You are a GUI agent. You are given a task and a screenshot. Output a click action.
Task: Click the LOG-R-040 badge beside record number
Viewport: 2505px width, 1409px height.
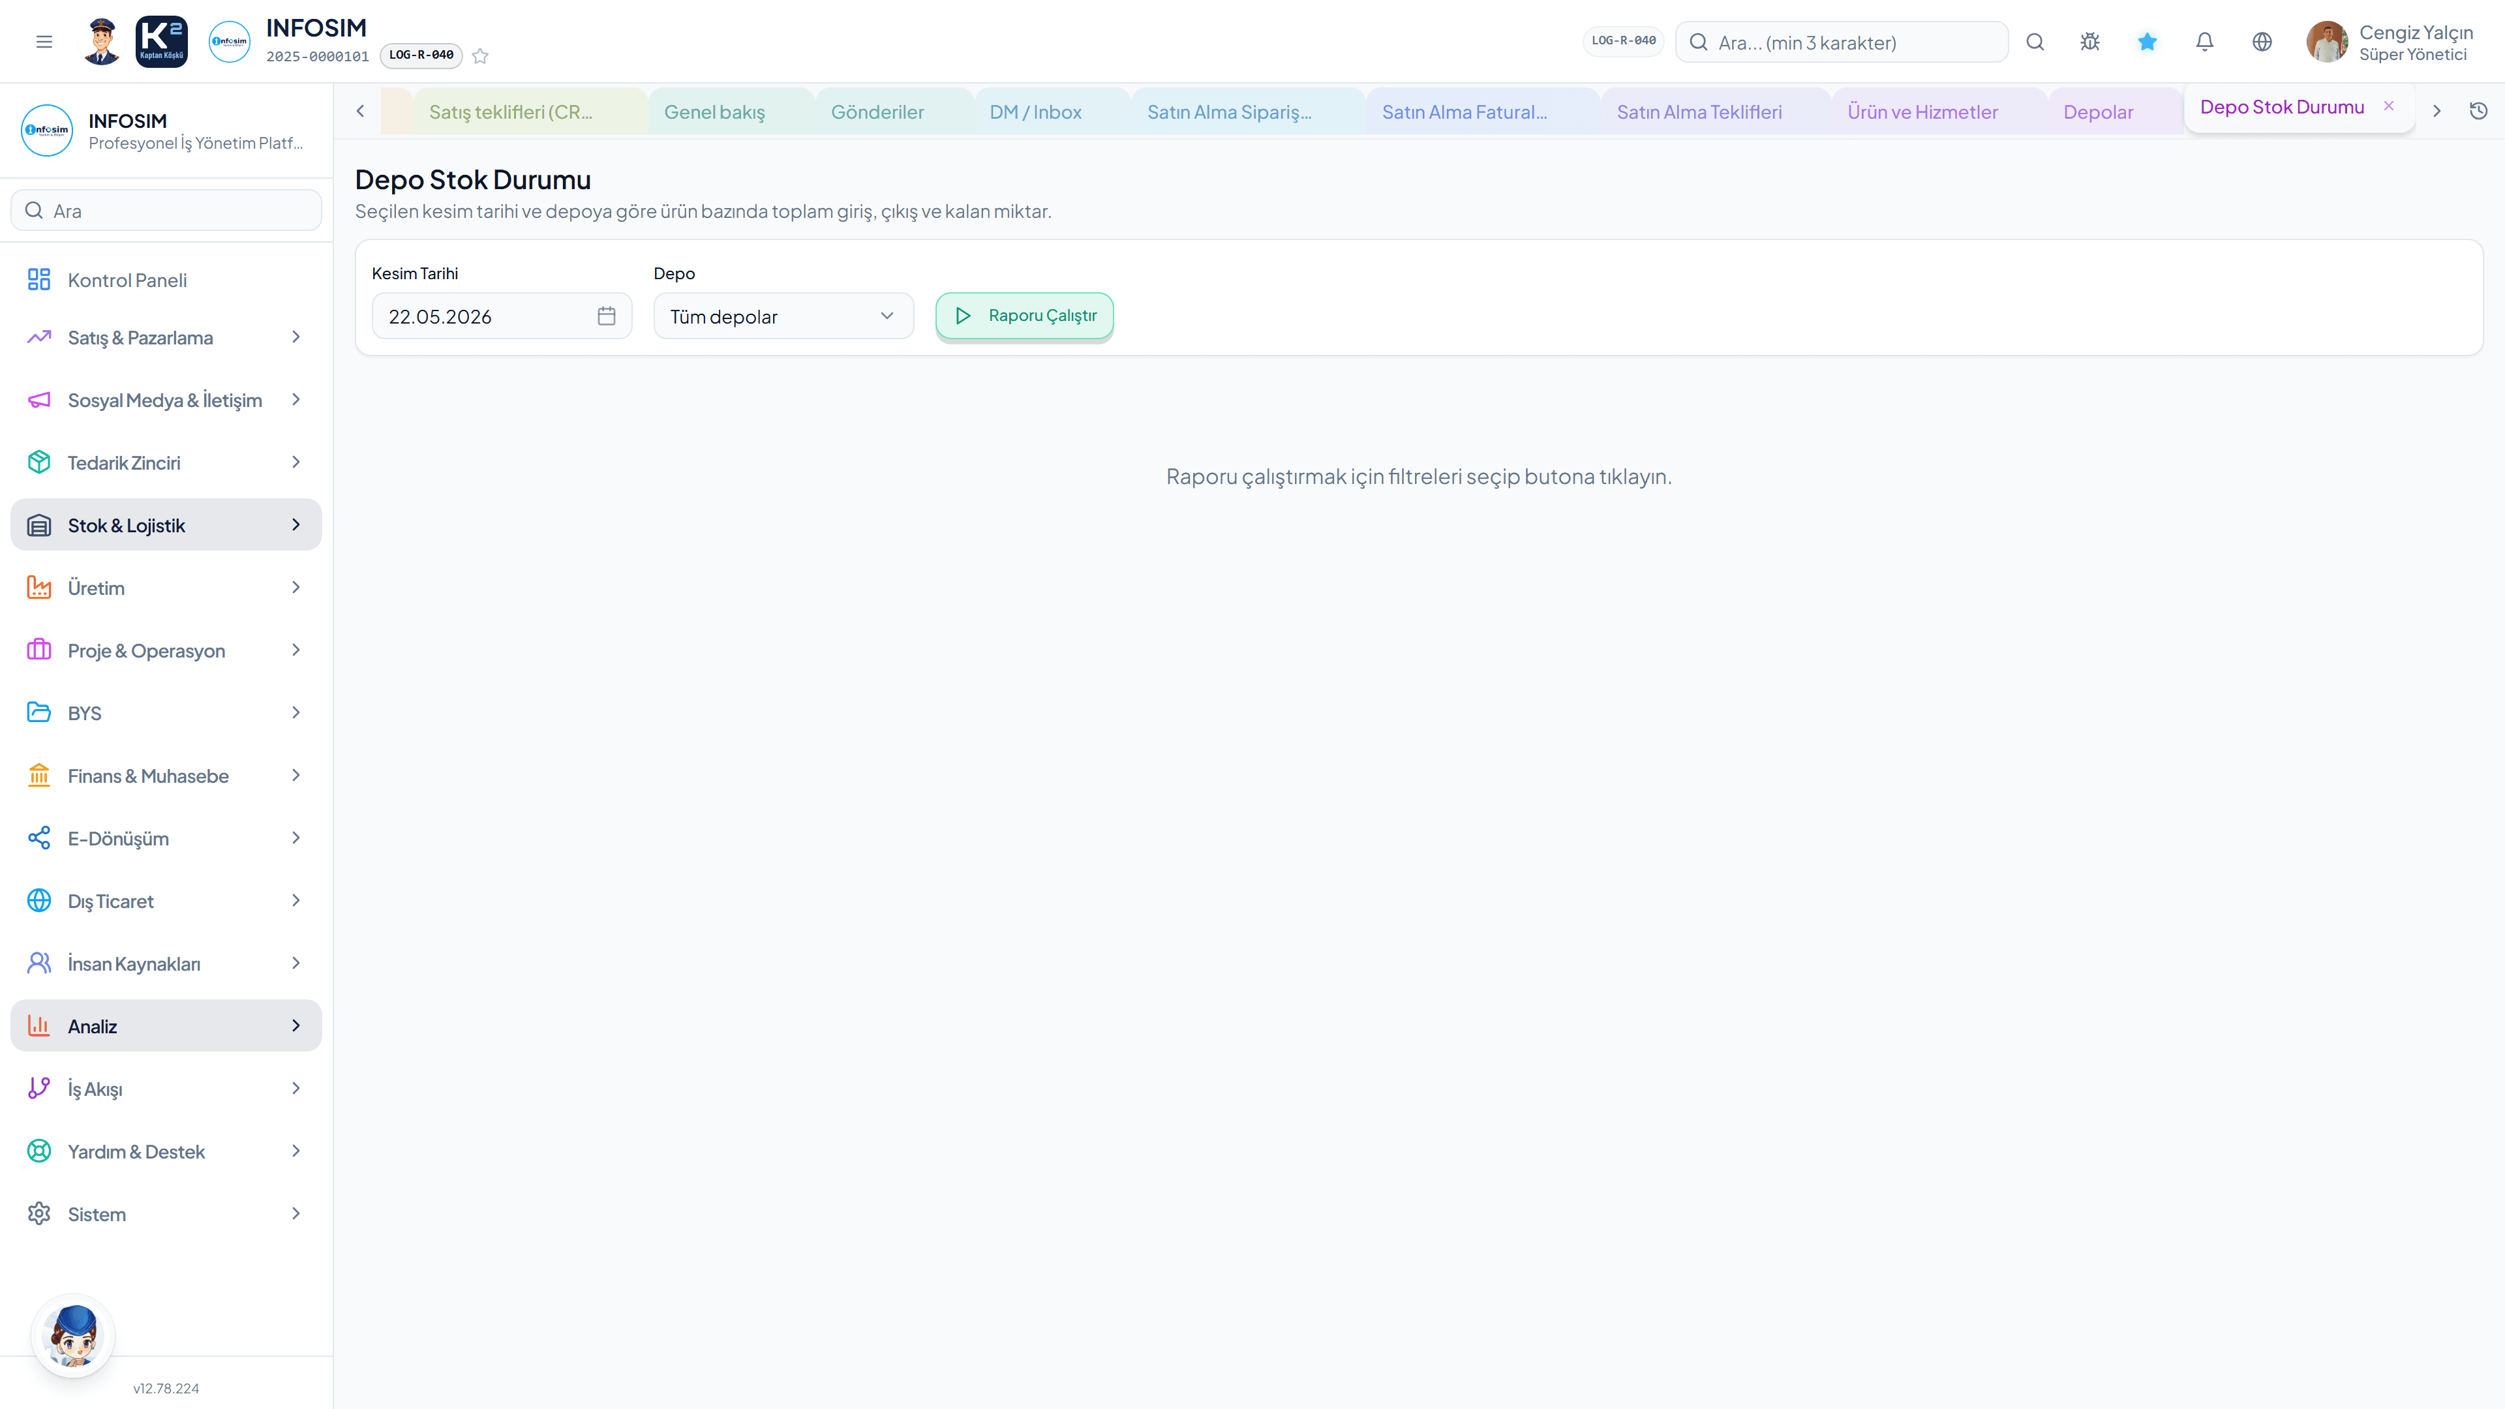[x=421, y=55]
